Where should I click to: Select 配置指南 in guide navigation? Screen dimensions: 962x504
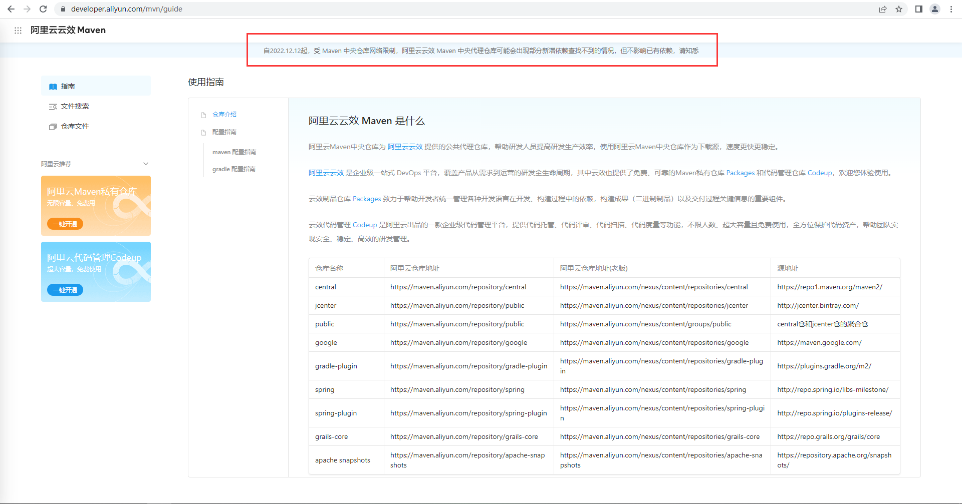click(x=224, y=132)
